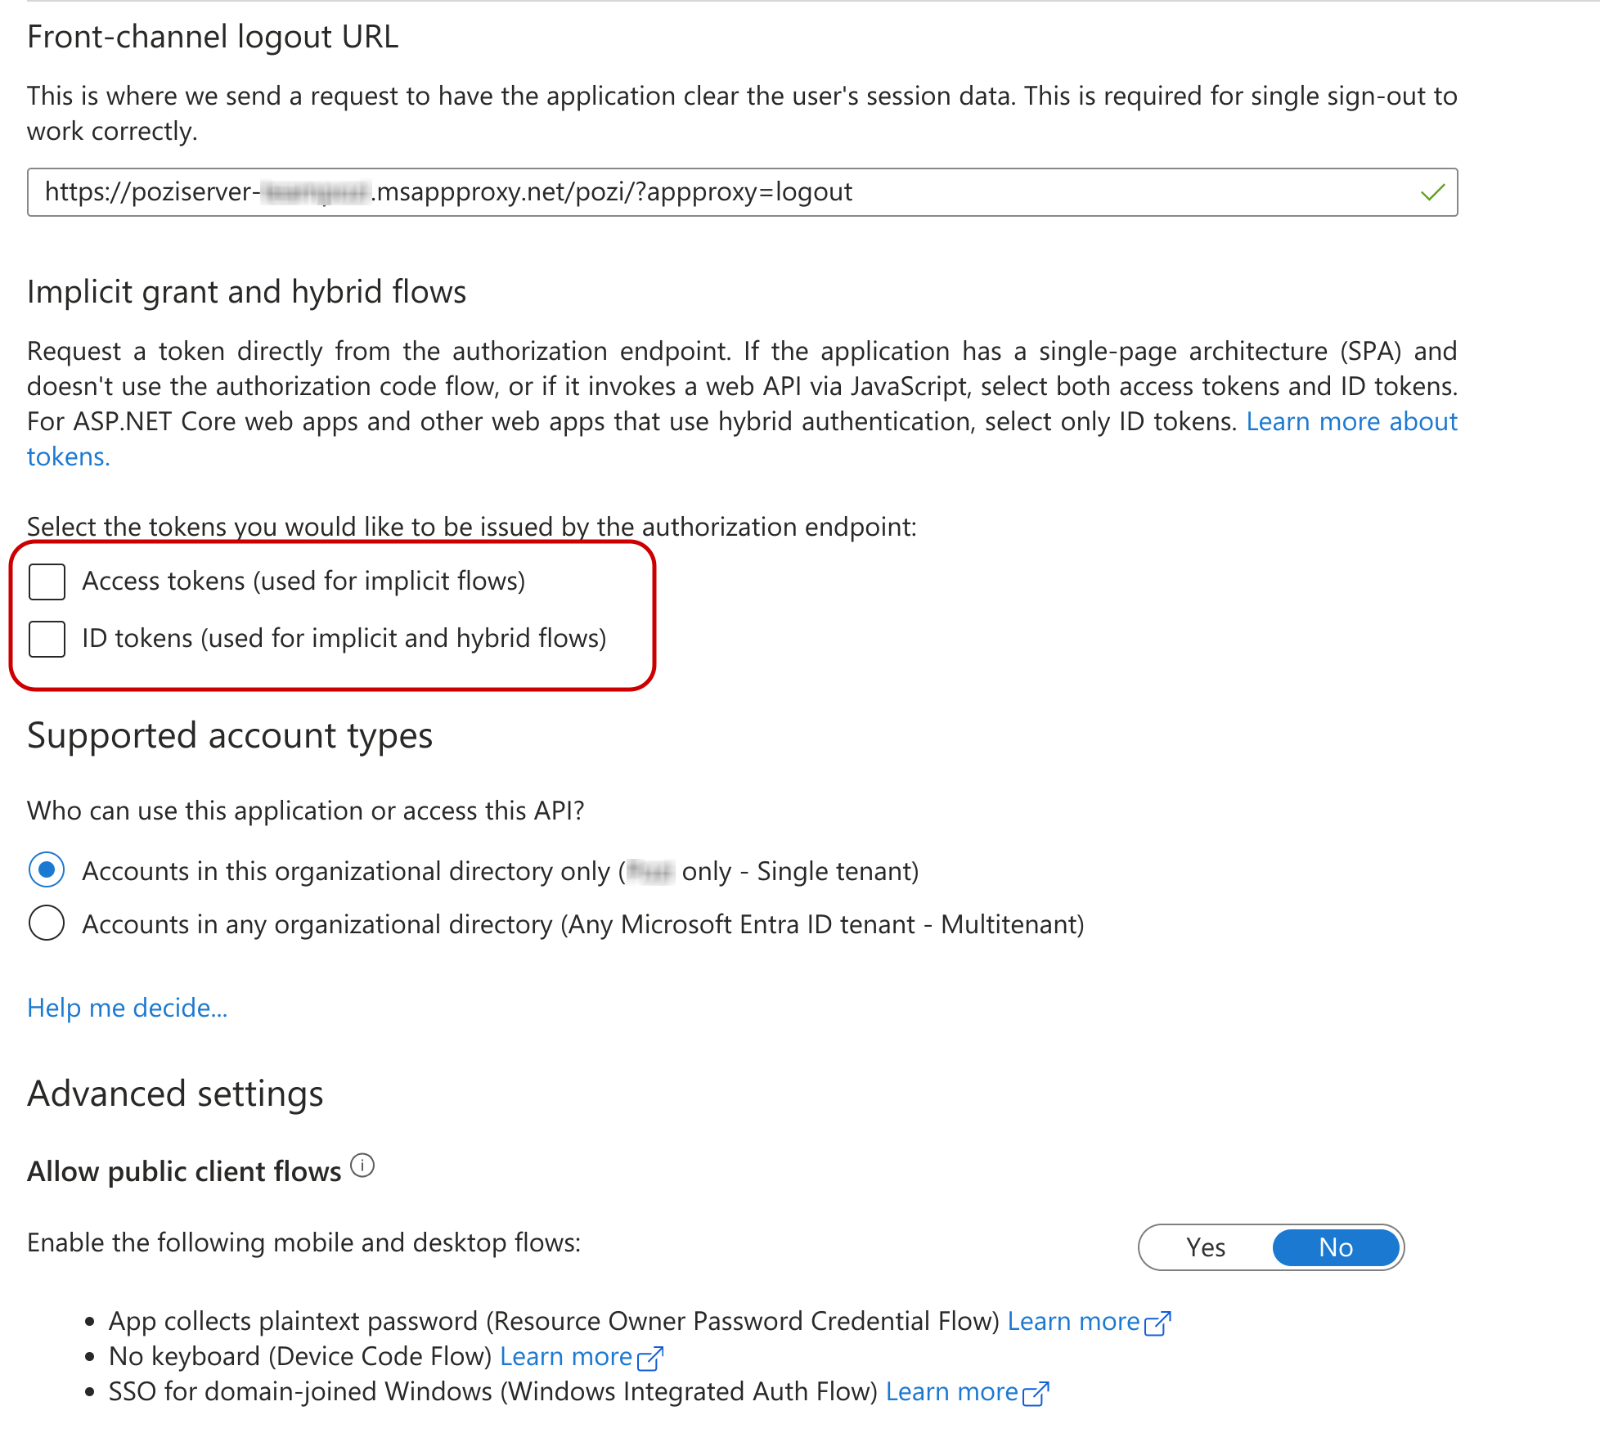Check the ID tokens checkbox
The height and width of the screenshot is (1433, 1600).
pyautogui.click(x=47, y=639)
